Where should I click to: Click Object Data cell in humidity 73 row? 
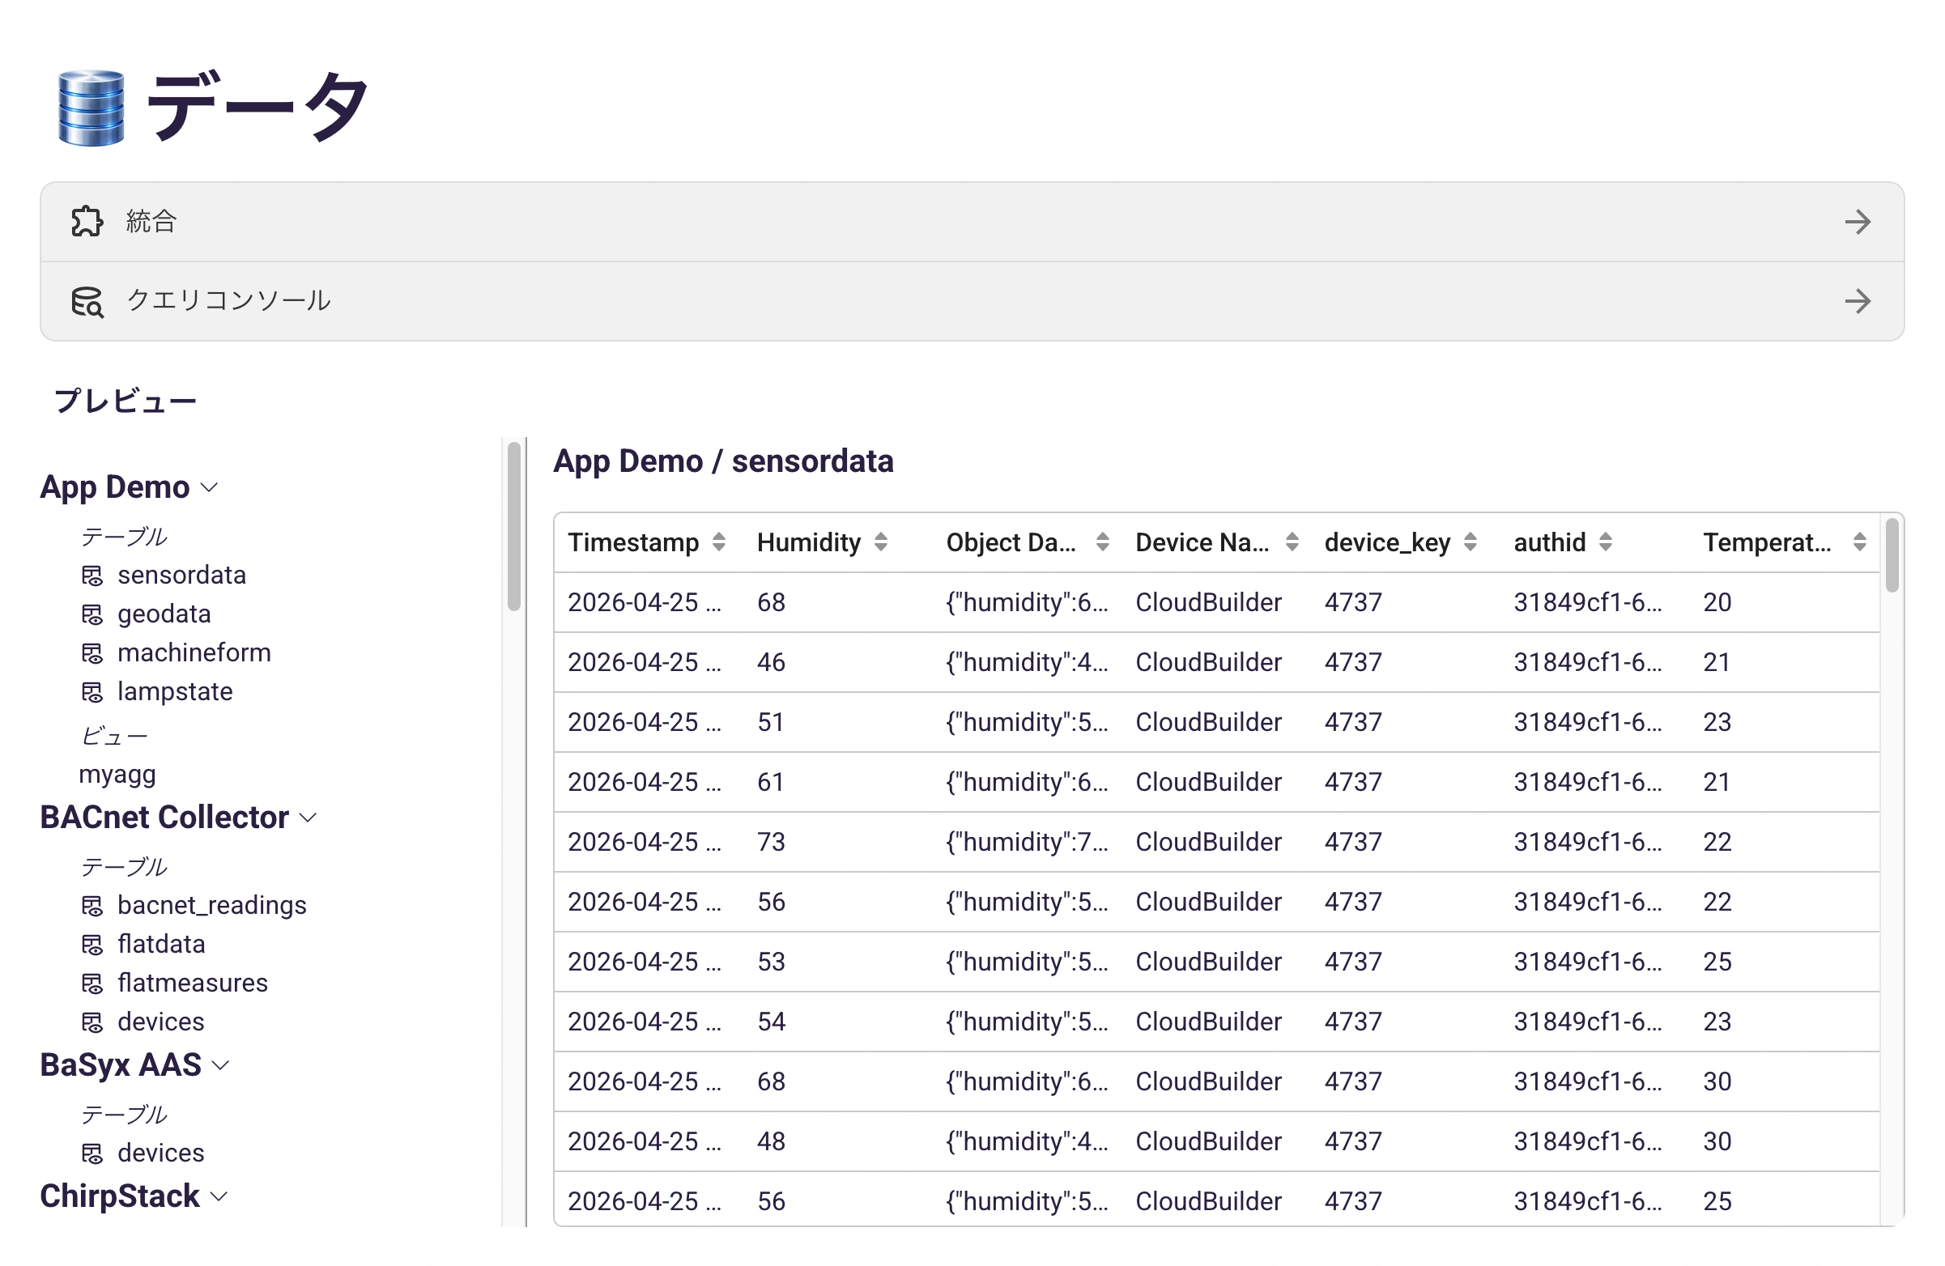[x=1027, y=842]
